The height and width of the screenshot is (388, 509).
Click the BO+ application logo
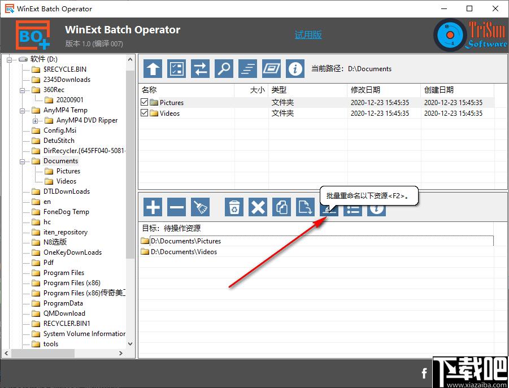[33, 35]
